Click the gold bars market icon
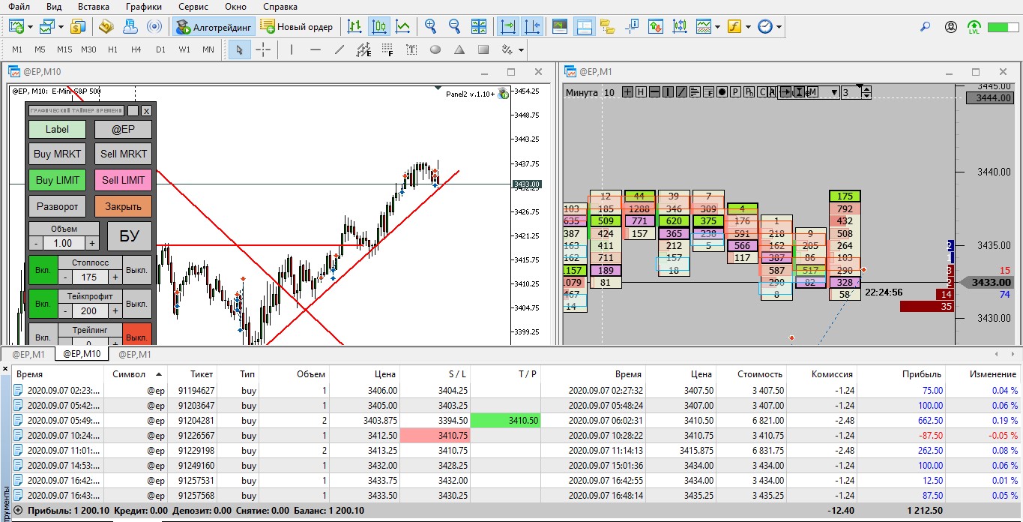 point(106,26)
